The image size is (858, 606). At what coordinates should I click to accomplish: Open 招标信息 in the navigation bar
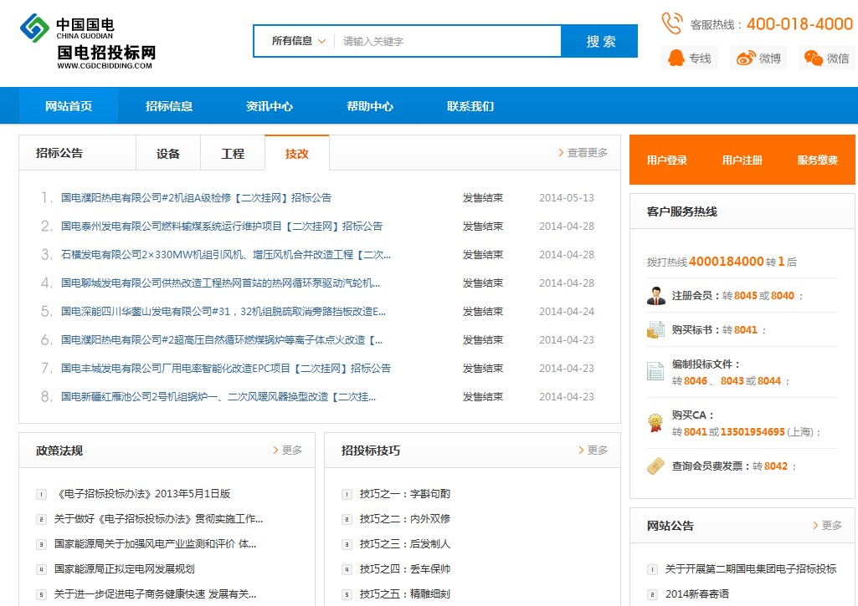click(169, 106)
